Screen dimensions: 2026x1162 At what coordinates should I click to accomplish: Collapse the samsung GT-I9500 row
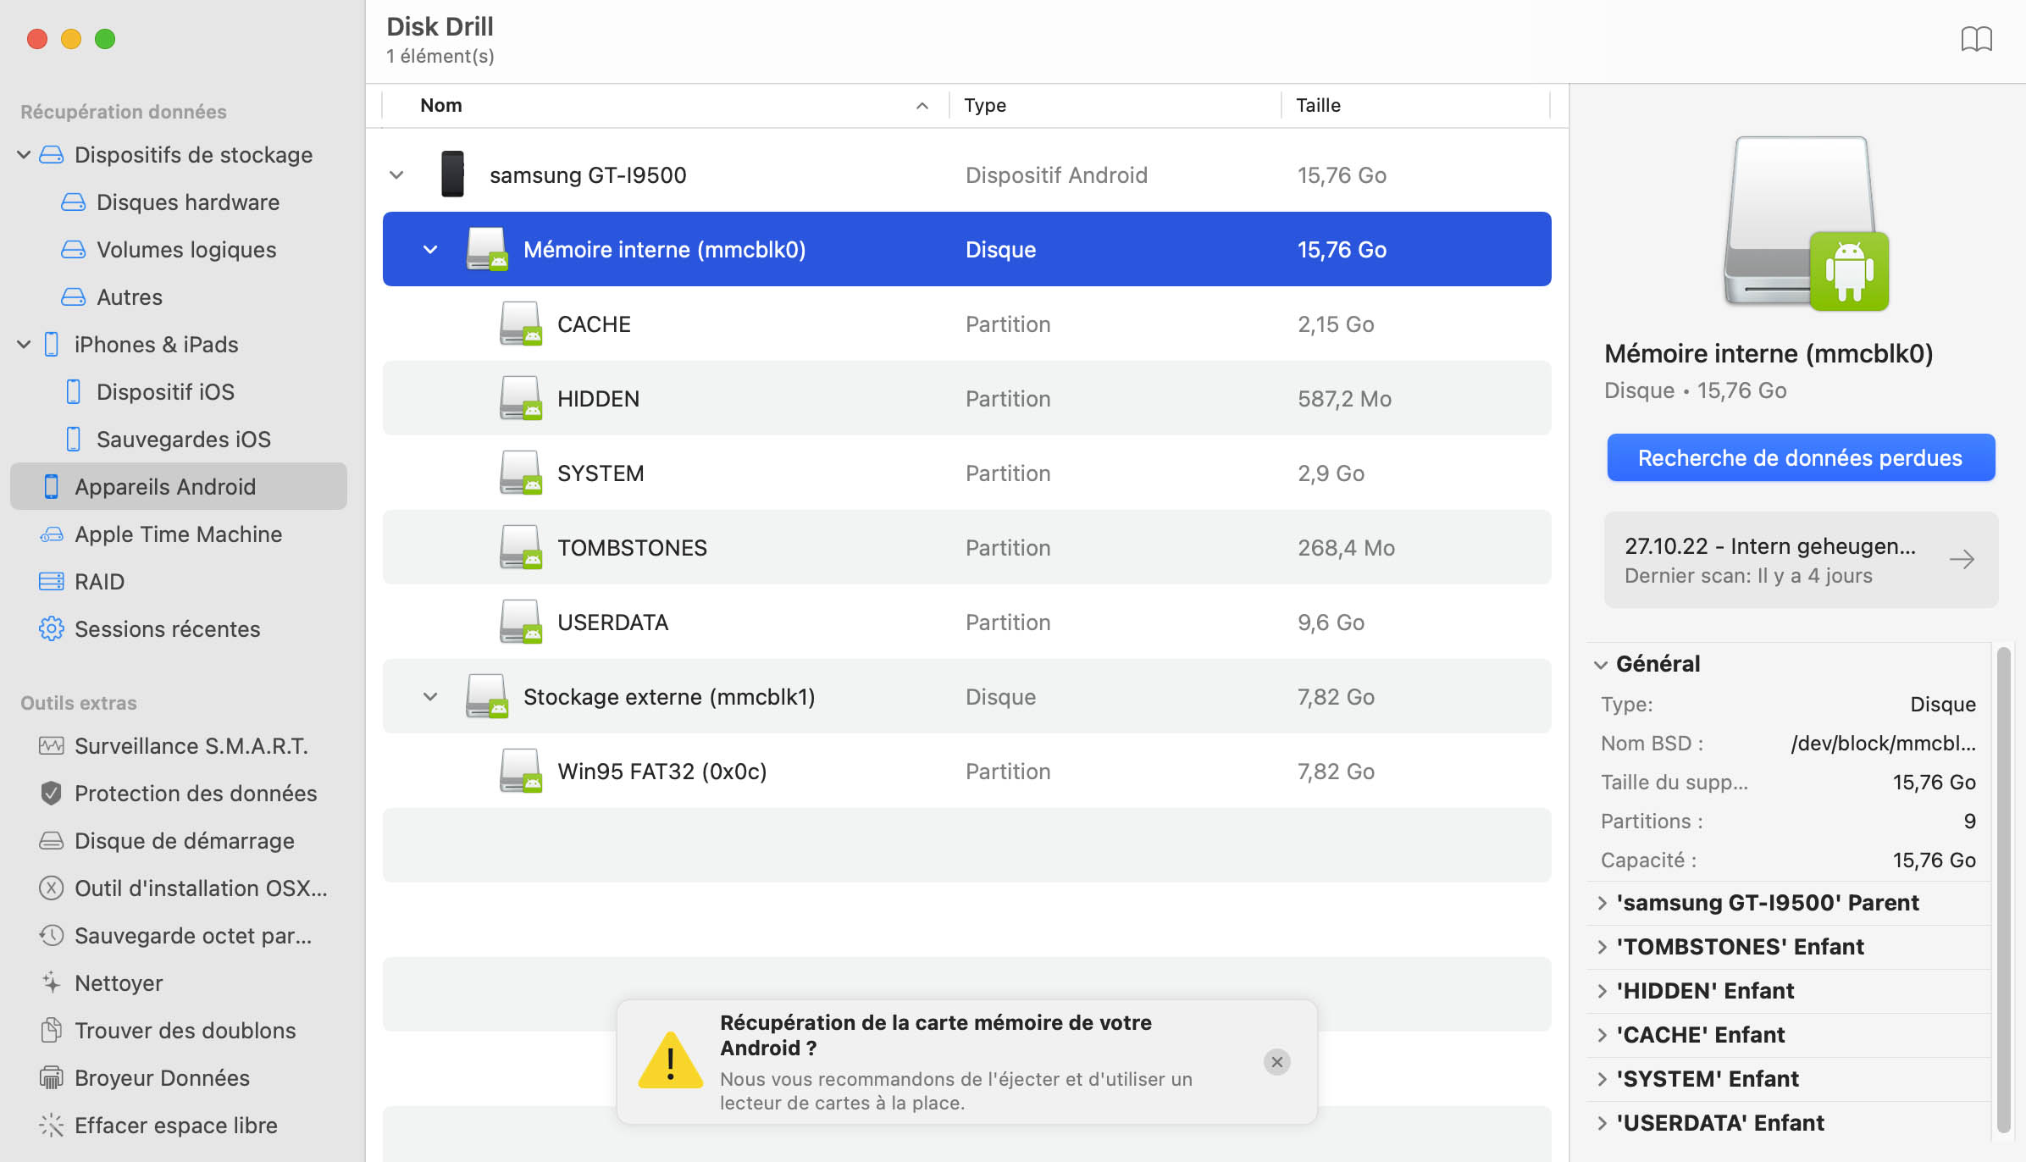tap(396, 175)
